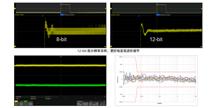216x108 pixels.
Task: Click the plus box beside channel C4
Action: point(37,103)
